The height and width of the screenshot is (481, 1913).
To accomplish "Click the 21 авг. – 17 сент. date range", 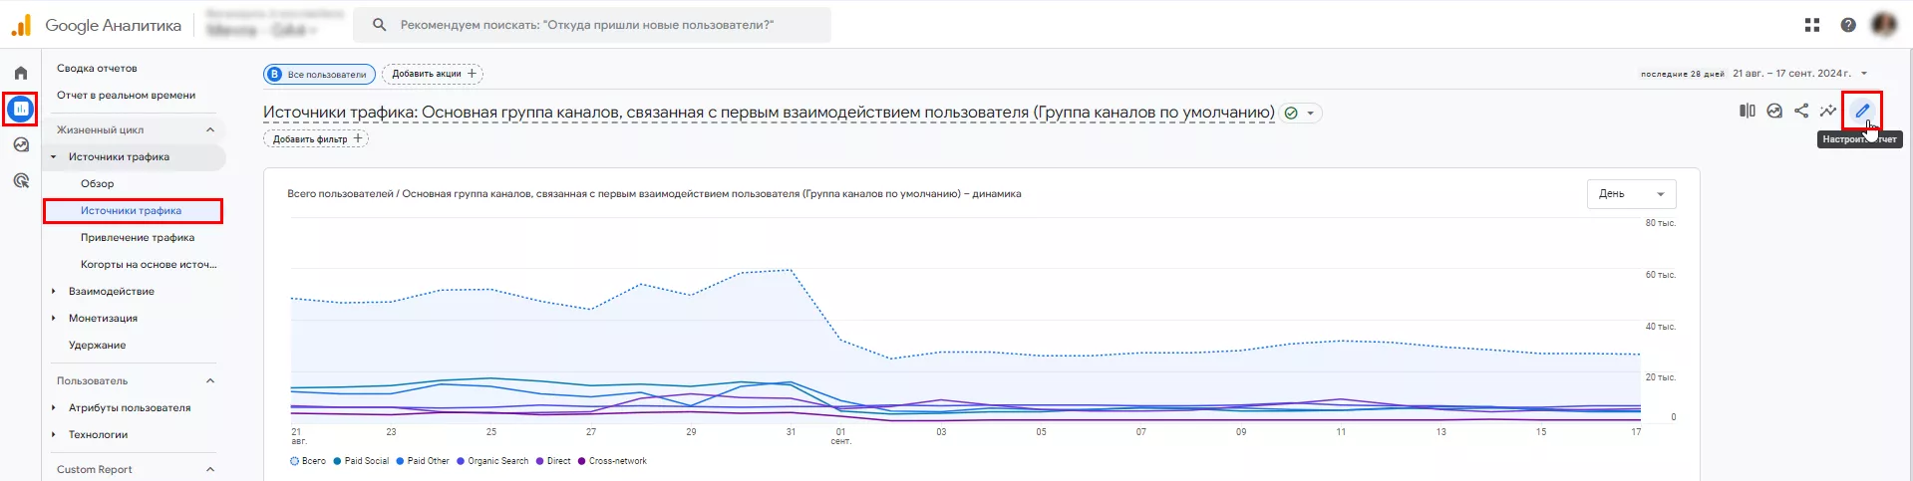I will click(x=1791, y=74).
